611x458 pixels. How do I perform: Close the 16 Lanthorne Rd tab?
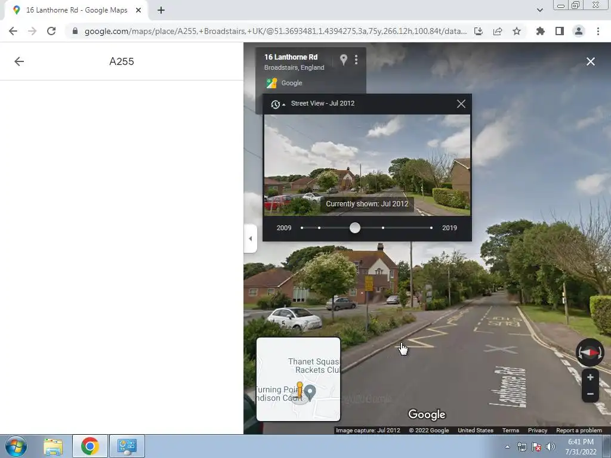pos(138,11)
